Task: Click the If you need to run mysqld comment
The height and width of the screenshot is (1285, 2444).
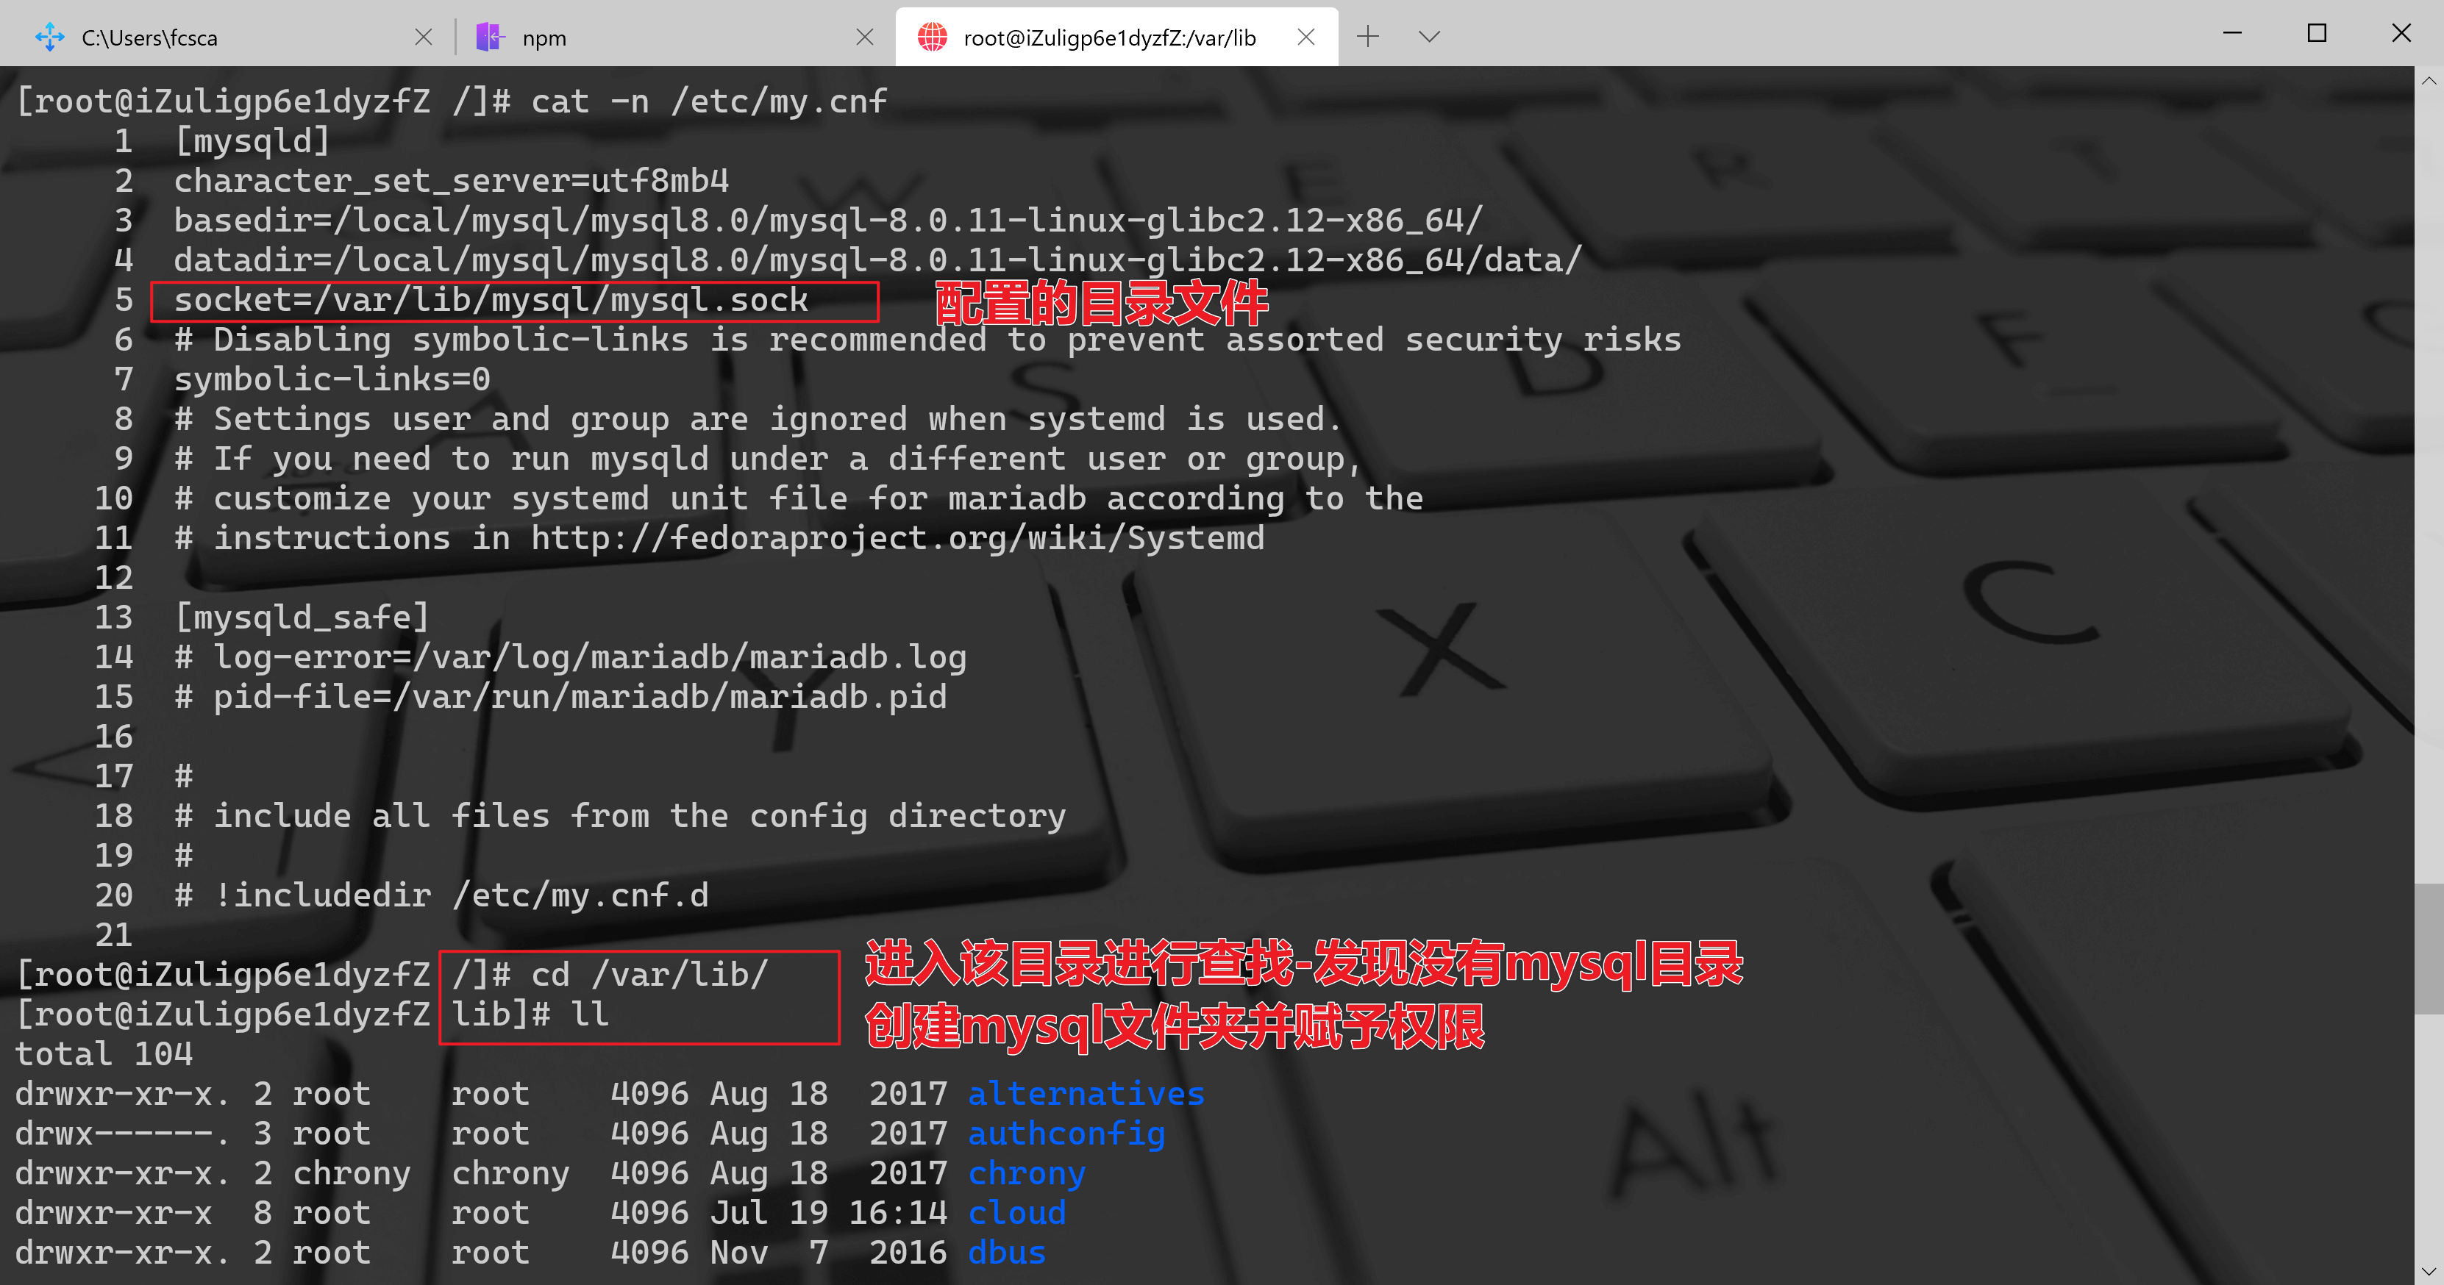Action: pos(766,460)
